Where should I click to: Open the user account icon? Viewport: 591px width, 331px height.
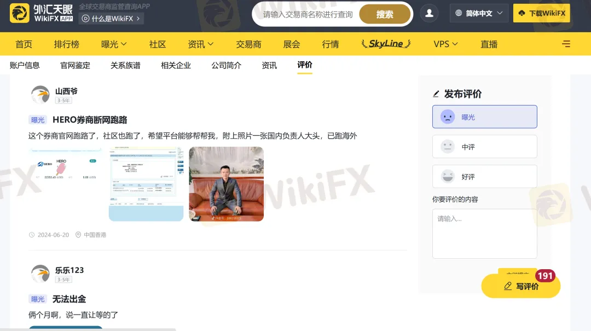[429, 14]
